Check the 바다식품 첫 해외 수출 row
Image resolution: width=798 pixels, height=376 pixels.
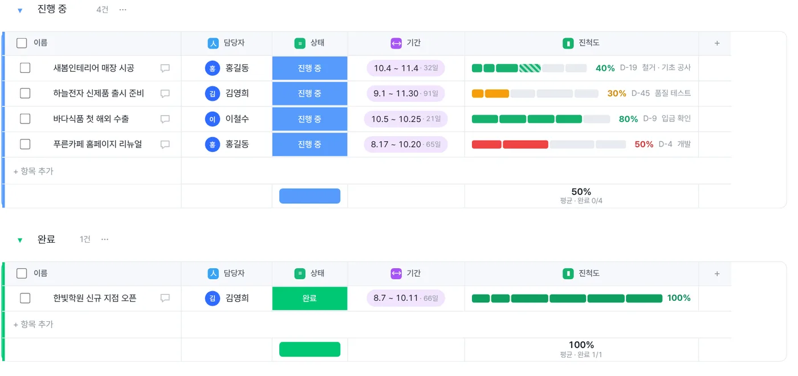click(x=25, y=119)
